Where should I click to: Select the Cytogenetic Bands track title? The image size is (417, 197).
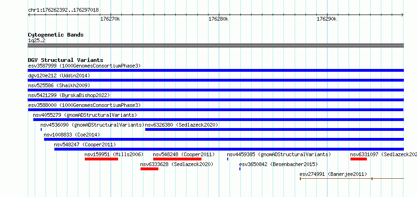click(56, 35)
